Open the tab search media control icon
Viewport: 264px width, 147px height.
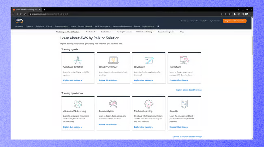point(238,14)
